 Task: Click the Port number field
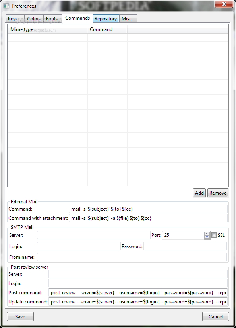[x=183, y=235]
